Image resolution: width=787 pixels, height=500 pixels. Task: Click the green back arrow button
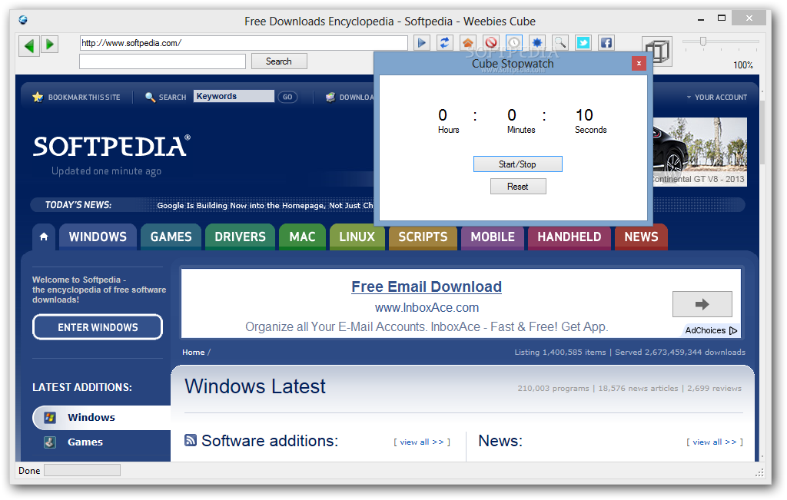coord(29,45)
